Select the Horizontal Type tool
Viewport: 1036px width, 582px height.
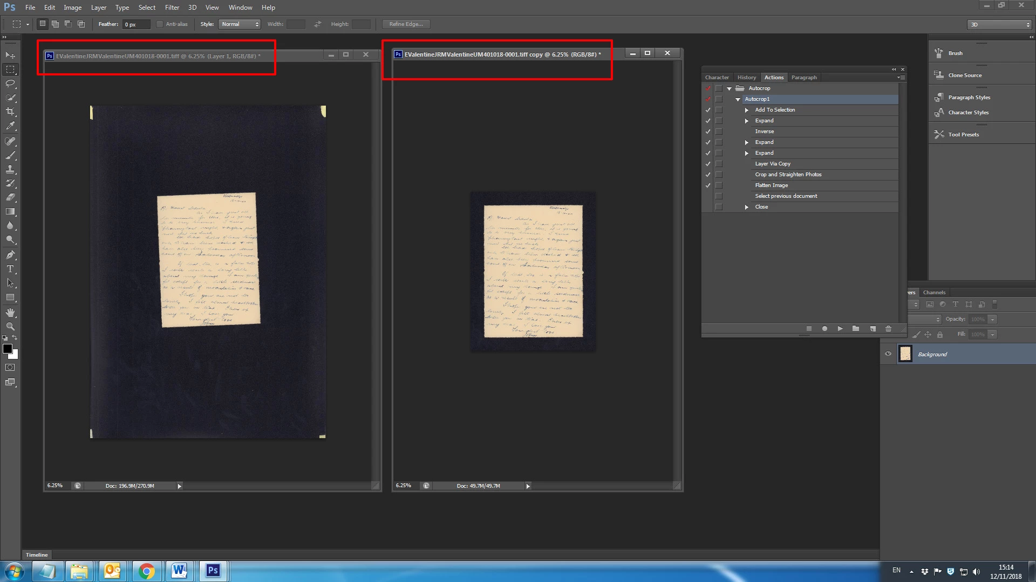10,269
